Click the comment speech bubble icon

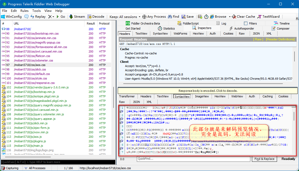tap(26, 17)
